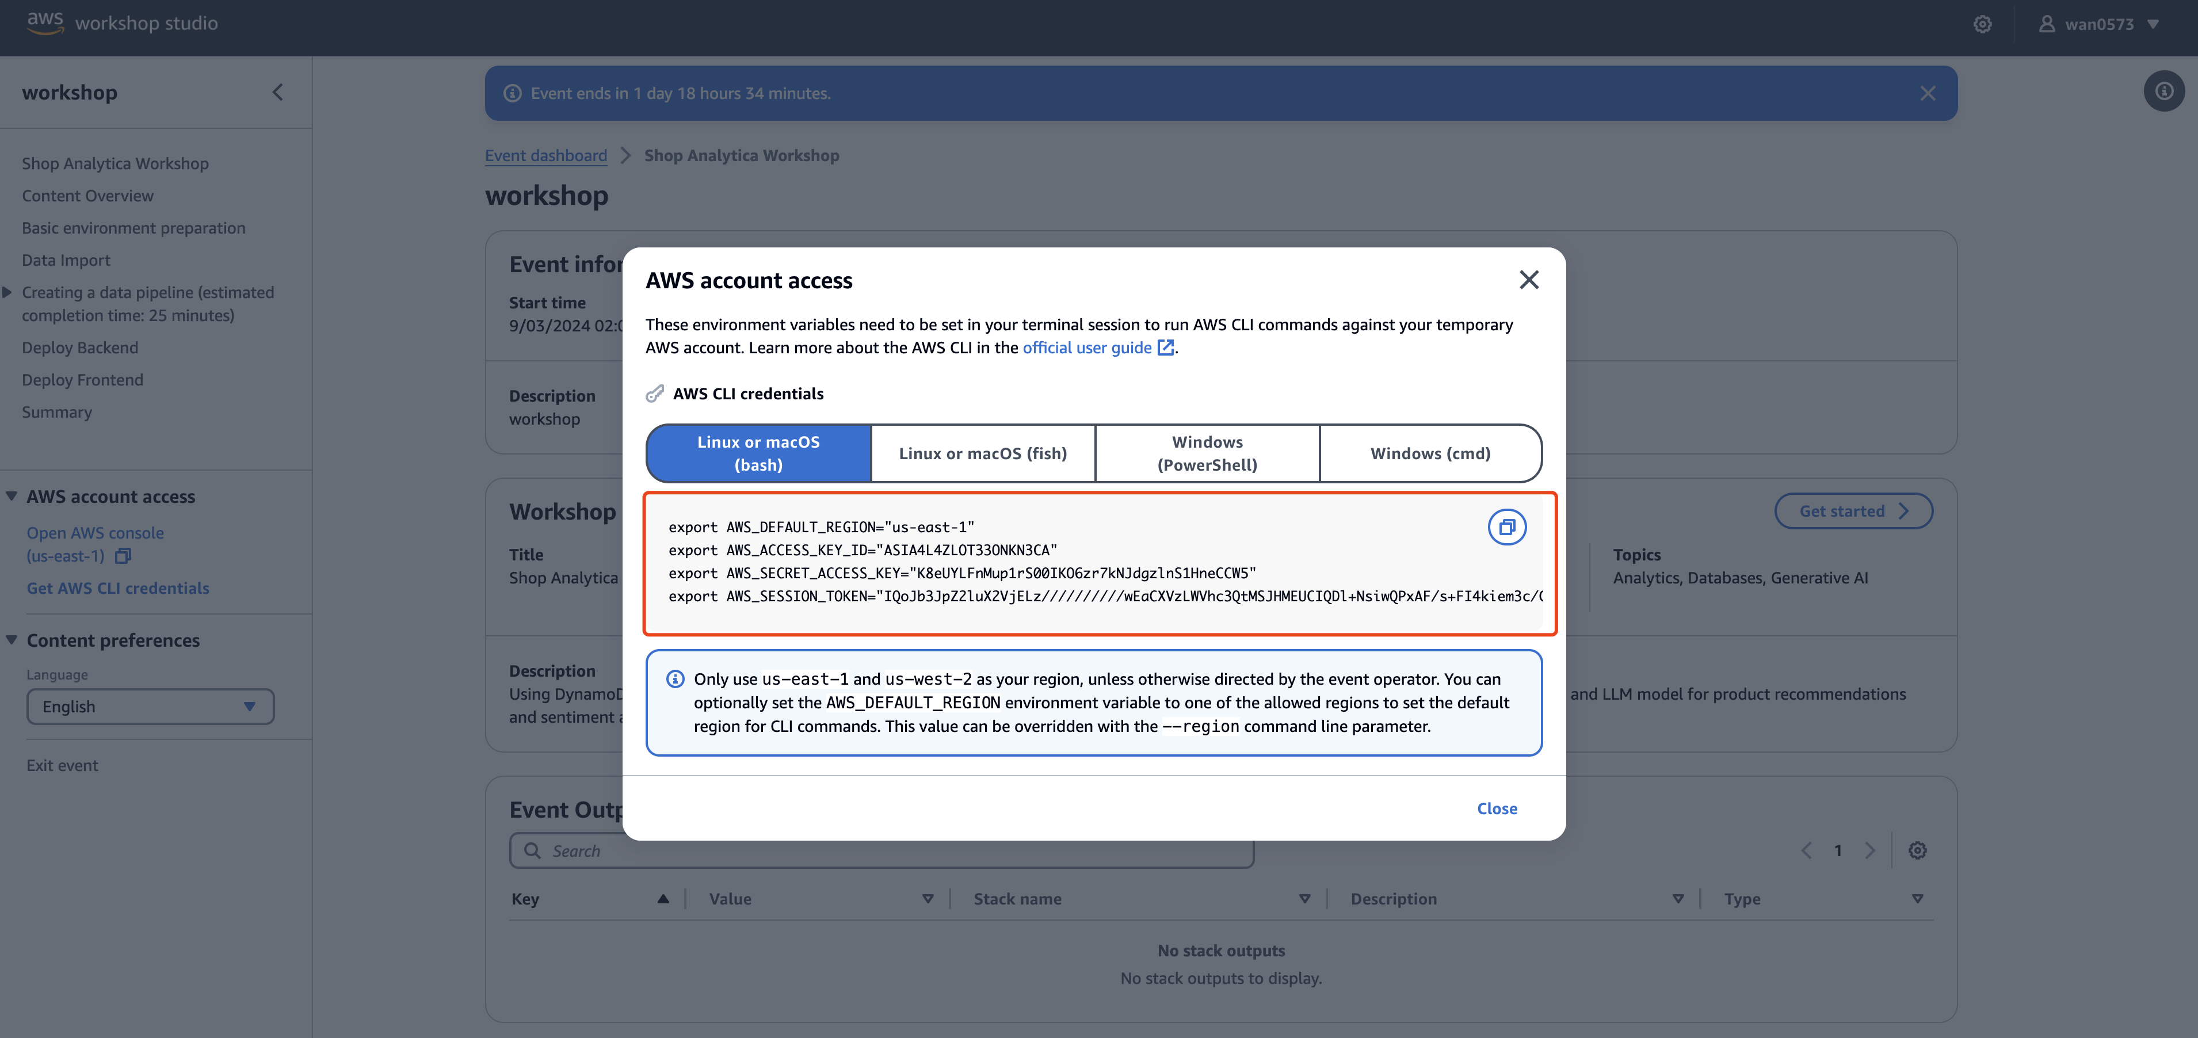Copy the CLI credentials code block
The height and width of the screenshot is (1038, 2198).
[1506, 527]
